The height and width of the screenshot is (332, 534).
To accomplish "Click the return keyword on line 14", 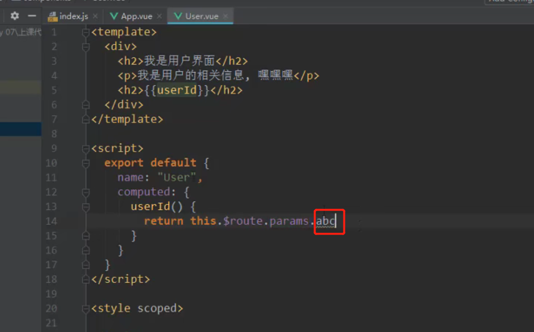I will click(164, 221).
